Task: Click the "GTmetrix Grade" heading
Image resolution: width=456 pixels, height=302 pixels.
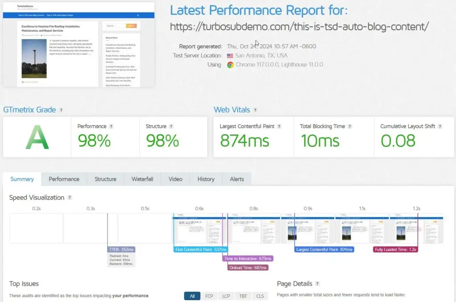Action: pyautogui.click(x=29, y=110)
